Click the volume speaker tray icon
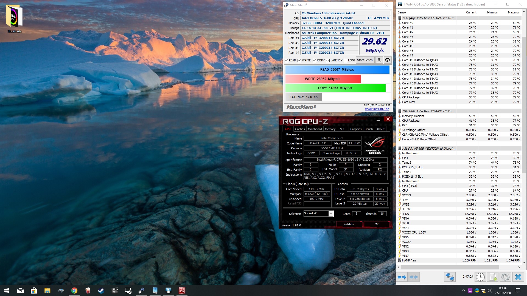 [490, 291]
